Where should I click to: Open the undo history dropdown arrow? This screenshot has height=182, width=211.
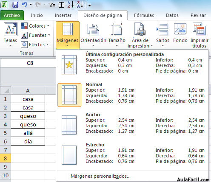[x=31, y=5]
